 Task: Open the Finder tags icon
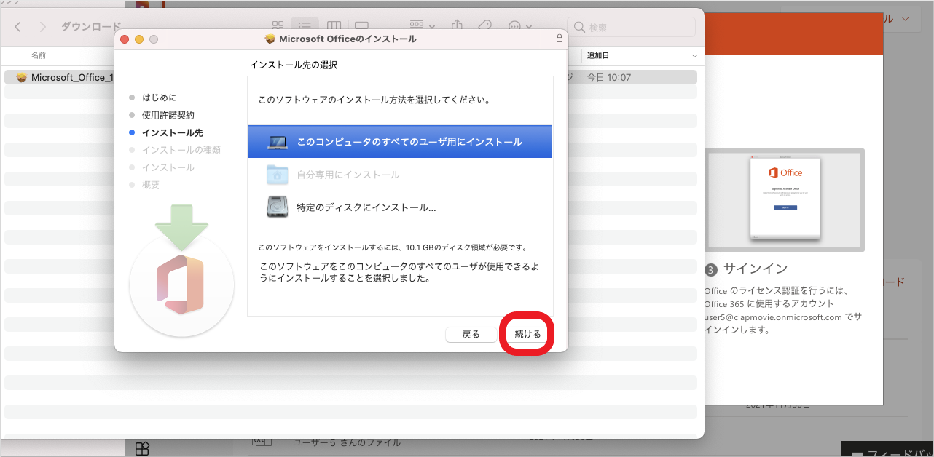point(484,27)
